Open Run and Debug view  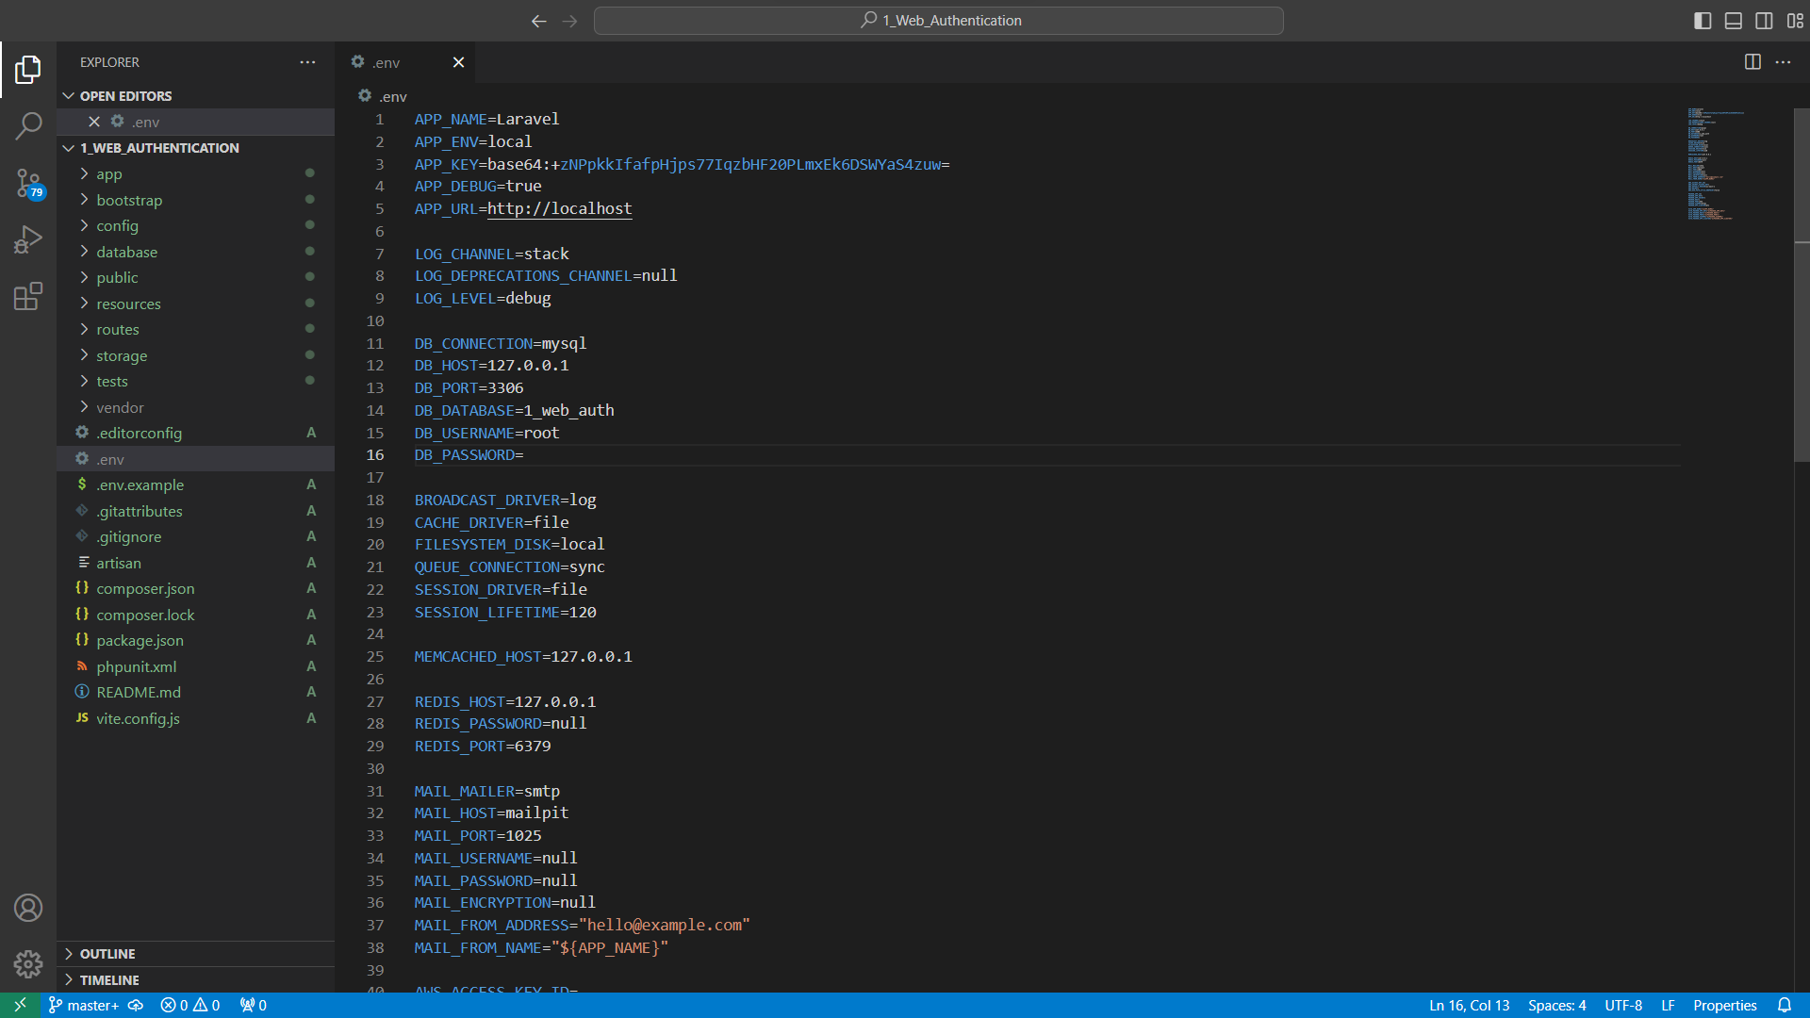coord(28,239)
